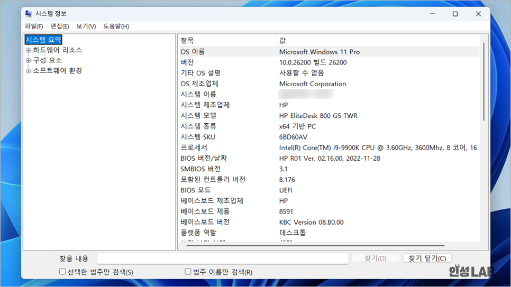Select the 베이스보드 제조업체 row
The height and width of the screenshot is (287, 511).
(x=330, y=201)
